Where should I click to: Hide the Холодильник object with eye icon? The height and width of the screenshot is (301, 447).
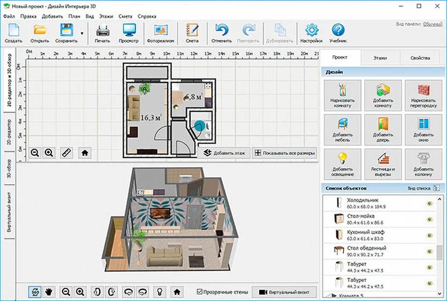click(x=430, y=203)
